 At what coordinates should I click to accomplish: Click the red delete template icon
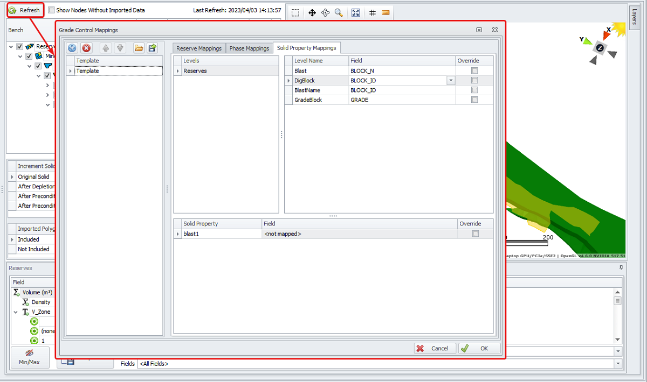[x=86, y=48]
